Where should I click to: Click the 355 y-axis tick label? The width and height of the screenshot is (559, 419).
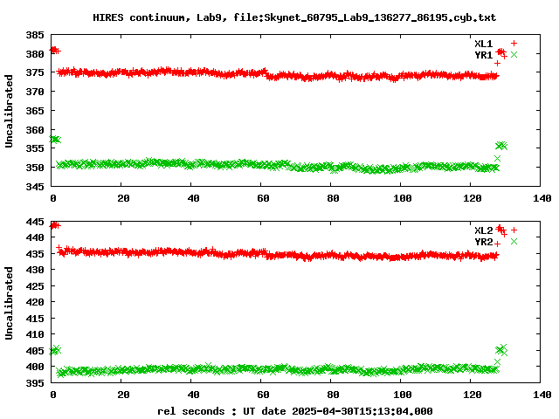(35, 148)
